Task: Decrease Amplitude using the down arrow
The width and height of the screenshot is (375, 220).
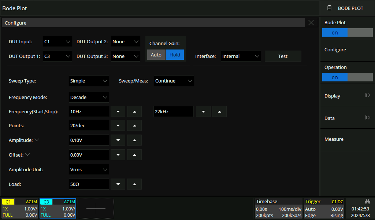Action: pos(118,140)
